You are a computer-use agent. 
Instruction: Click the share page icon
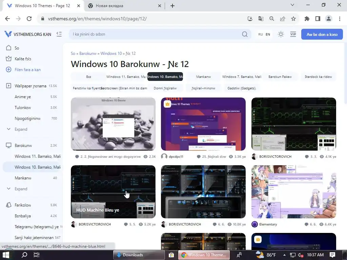283,19
